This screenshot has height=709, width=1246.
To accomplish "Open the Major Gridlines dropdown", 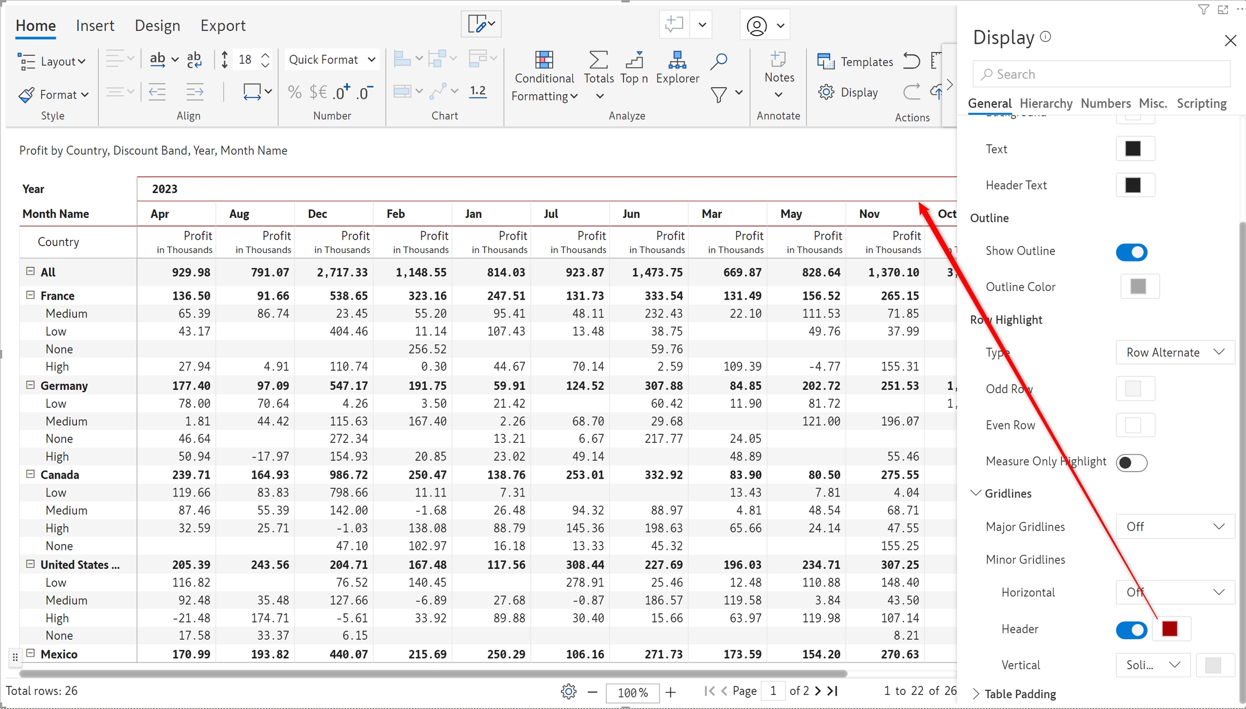I will click(x=1175, y=527).
